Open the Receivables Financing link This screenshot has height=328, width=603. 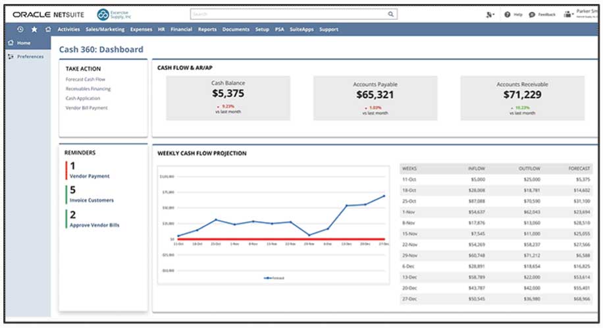click(88, 88)
